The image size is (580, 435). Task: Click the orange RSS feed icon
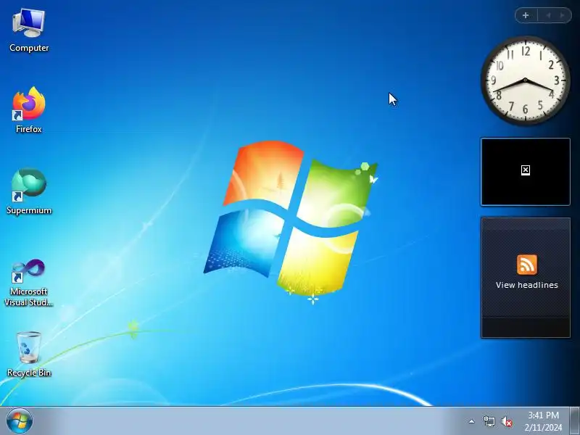tap(527, 265)
